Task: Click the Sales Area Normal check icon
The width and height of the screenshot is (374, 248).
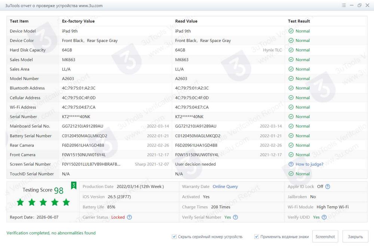Action: (291, 69)
